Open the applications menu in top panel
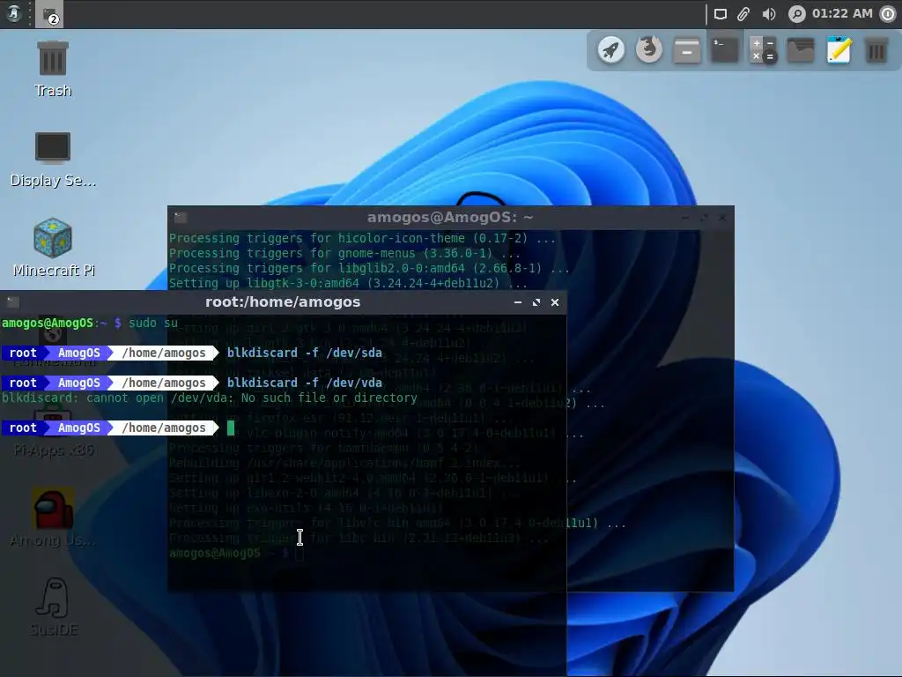 point(13,13)
